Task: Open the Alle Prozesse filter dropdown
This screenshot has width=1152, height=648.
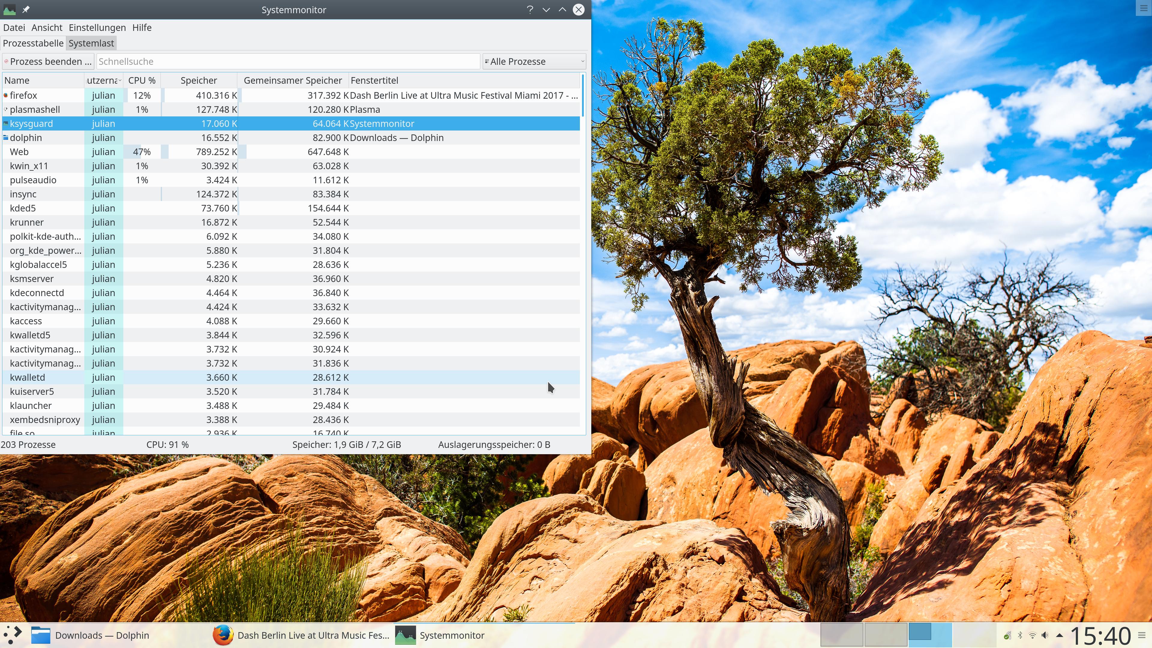Action: pos(534,61)
